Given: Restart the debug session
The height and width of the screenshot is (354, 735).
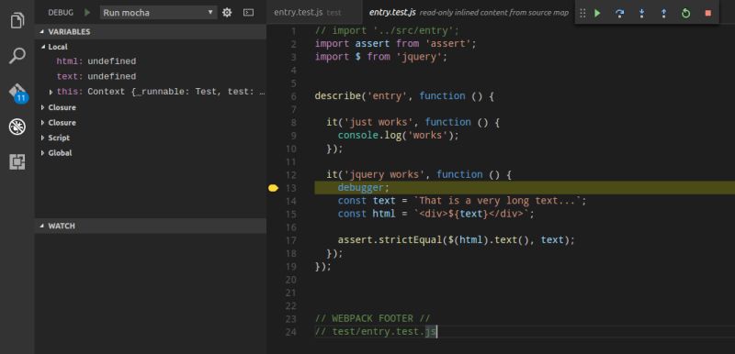Looking at the screenshot, I should coord(685,13).
